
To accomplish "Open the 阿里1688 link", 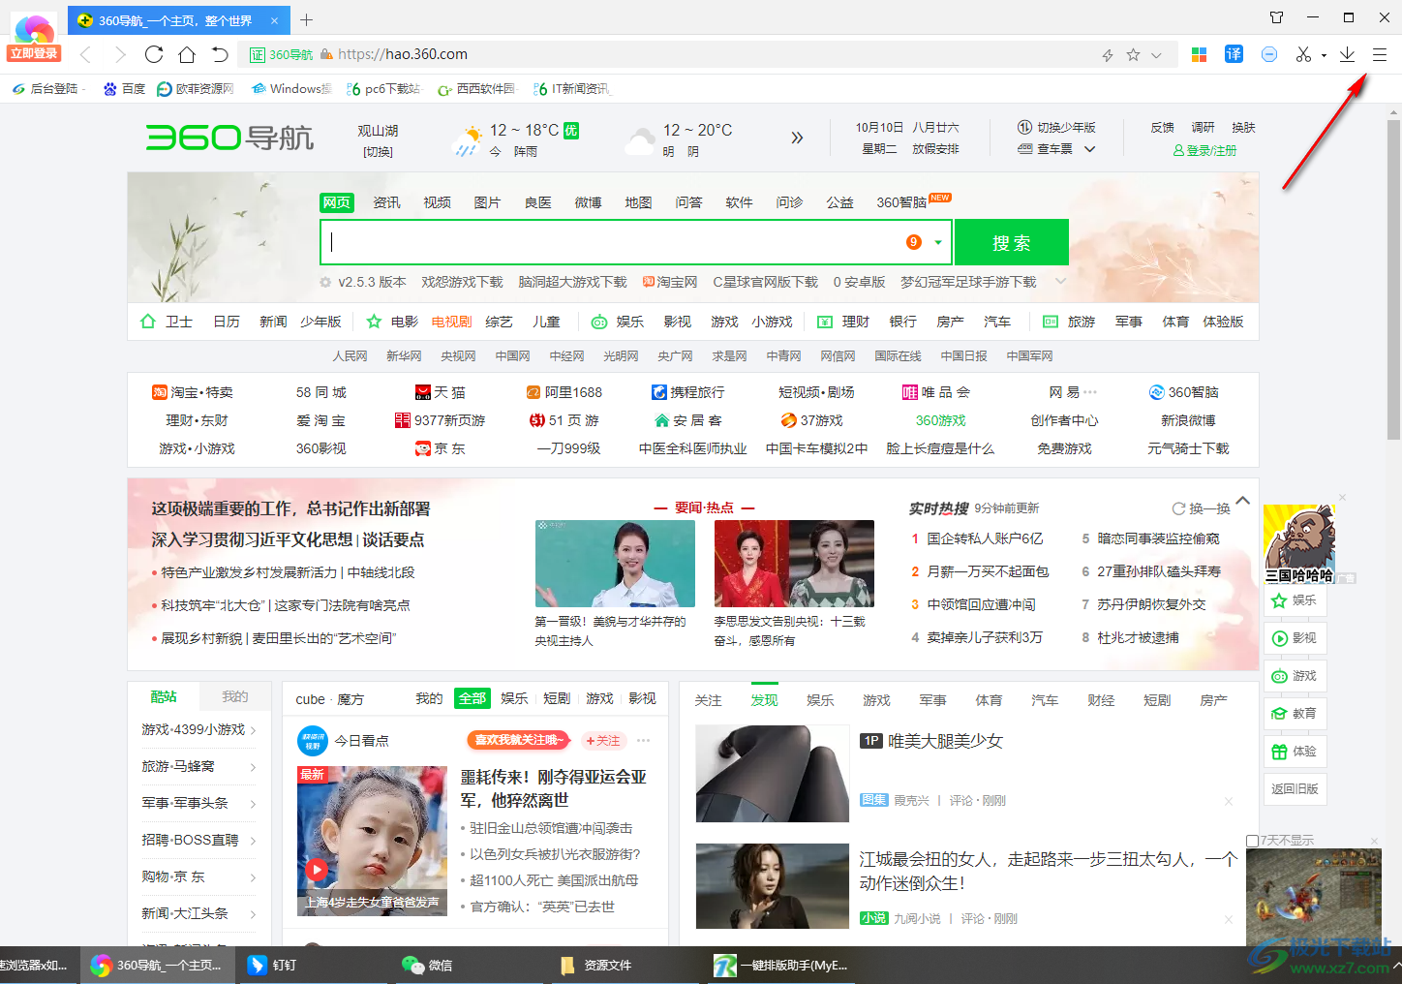I will 564,392.
